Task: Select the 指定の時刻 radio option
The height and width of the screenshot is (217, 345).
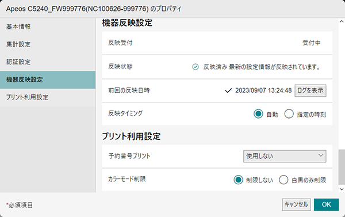Action: click(x=289, y=114)
